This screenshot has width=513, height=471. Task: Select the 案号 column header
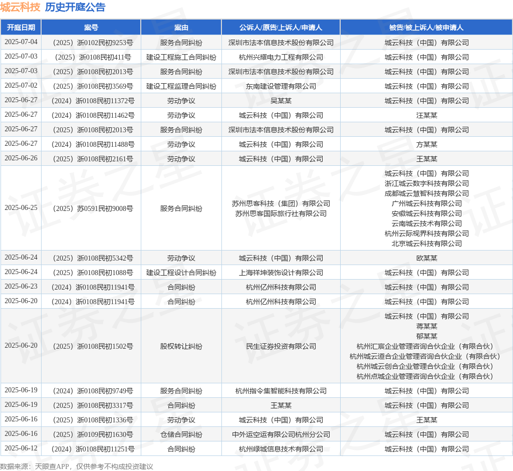pos(91,28)
